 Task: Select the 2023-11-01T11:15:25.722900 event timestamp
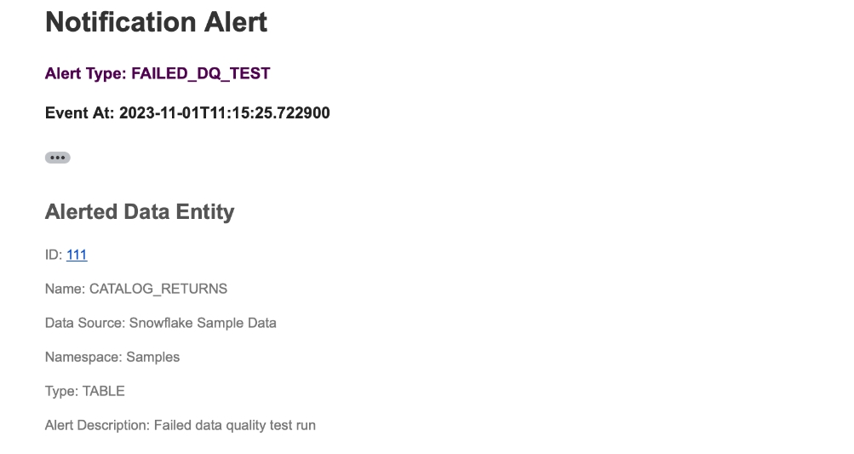pos(225,112)
